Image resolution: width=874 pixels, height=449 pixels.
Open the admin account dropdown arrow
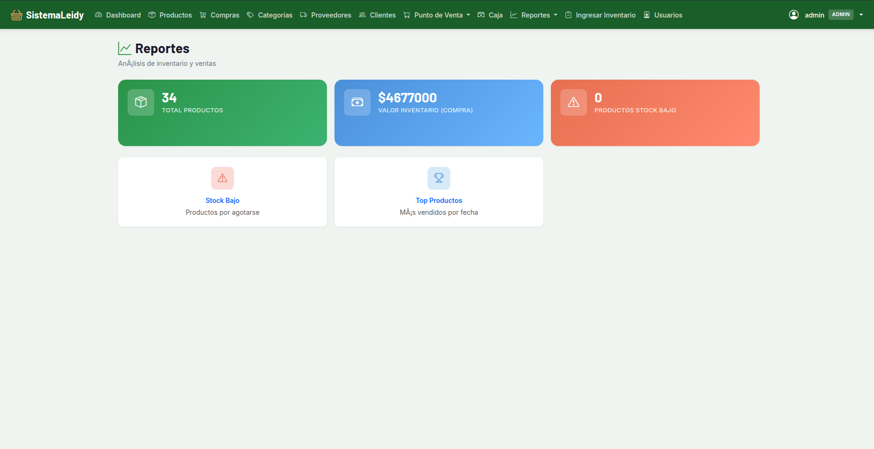(x=861, y=15)
